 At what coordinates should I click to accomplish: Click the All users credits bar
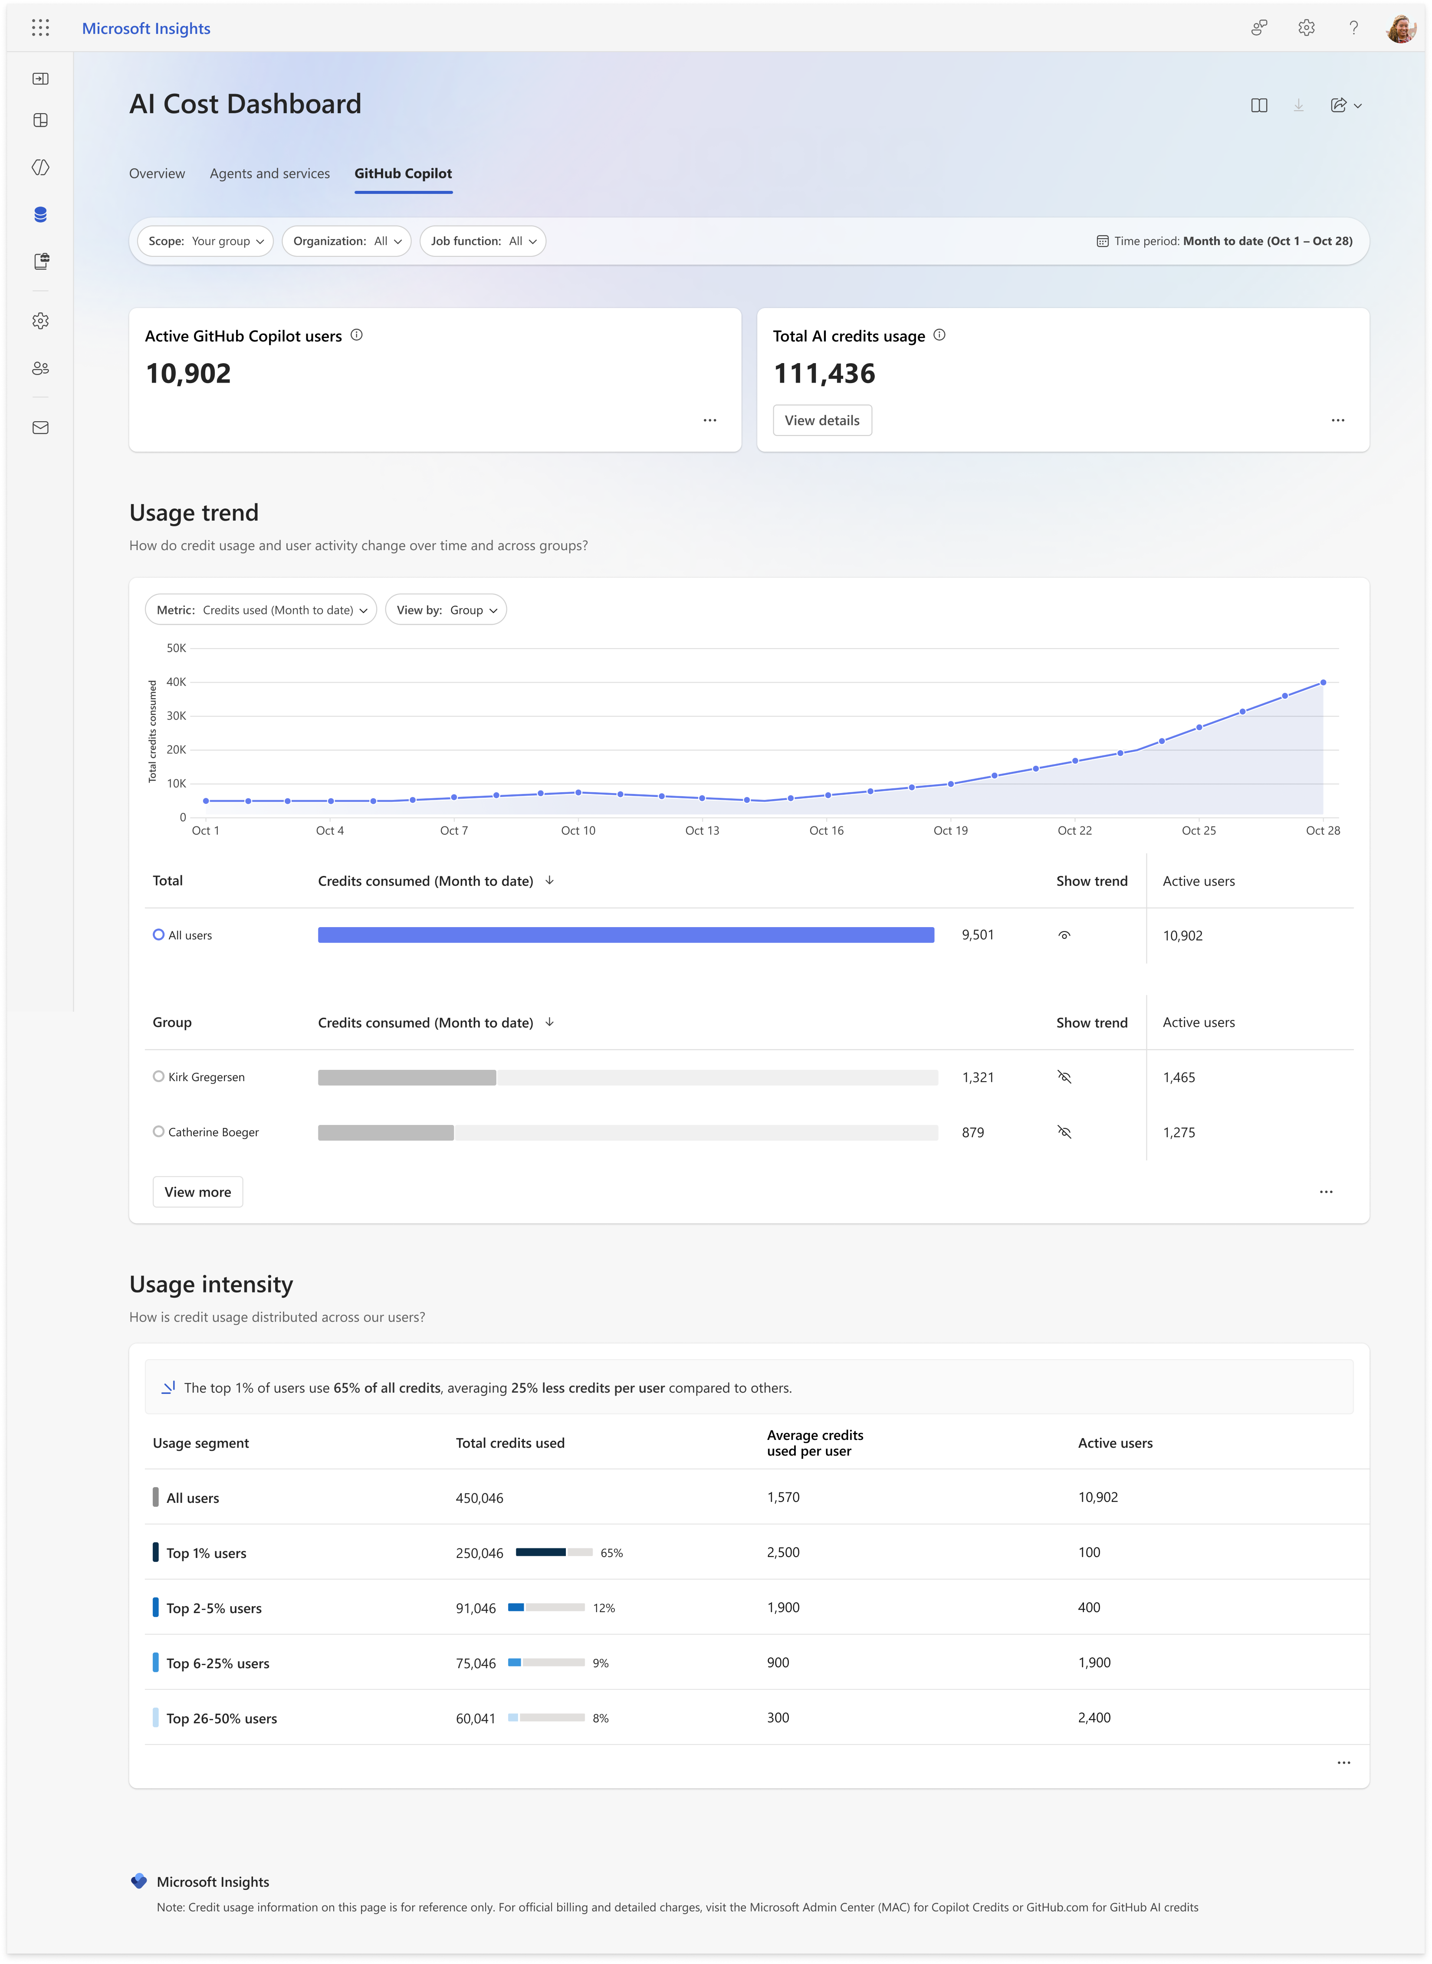(626, 935)
